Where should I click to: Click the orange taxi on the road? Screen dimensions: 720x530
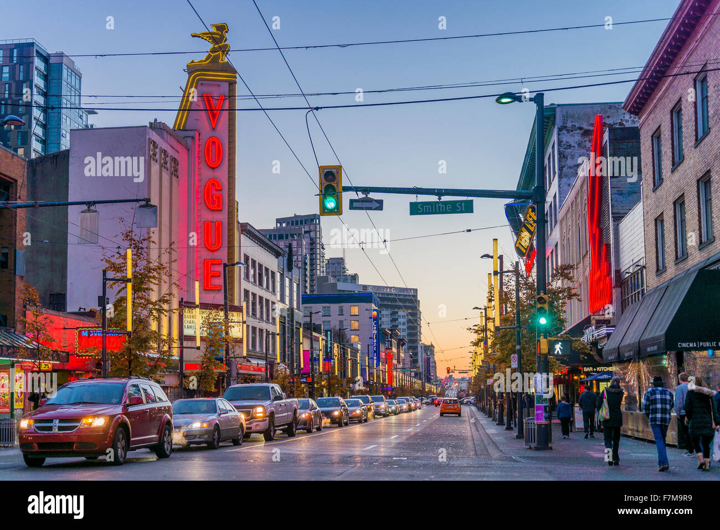click(x=450, y=406)
